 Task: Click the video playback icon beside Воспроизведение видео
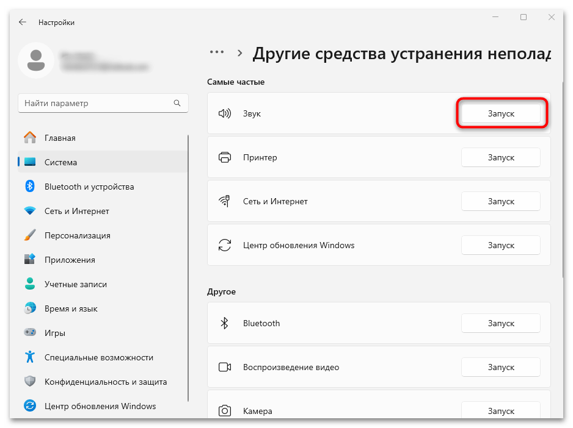tap(225, 367)
